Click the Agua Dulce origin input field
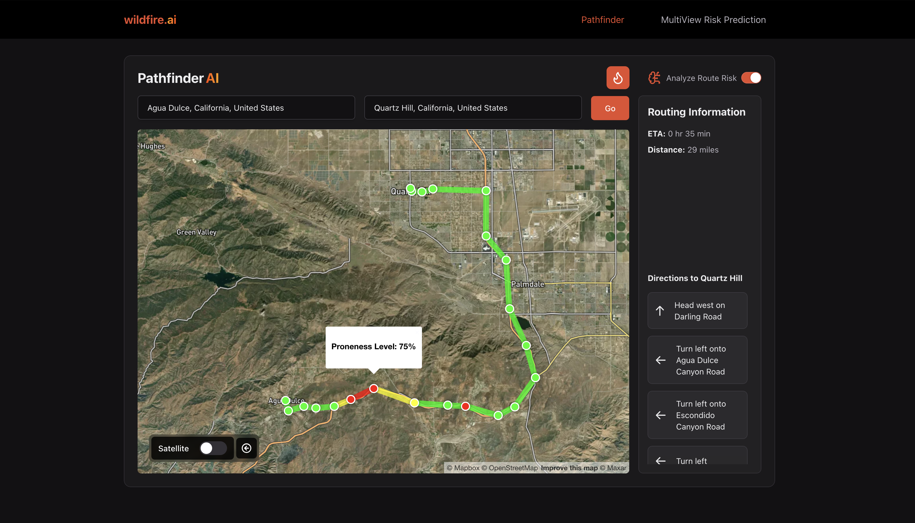The image size is (915, 523). (x=246, y=108)
